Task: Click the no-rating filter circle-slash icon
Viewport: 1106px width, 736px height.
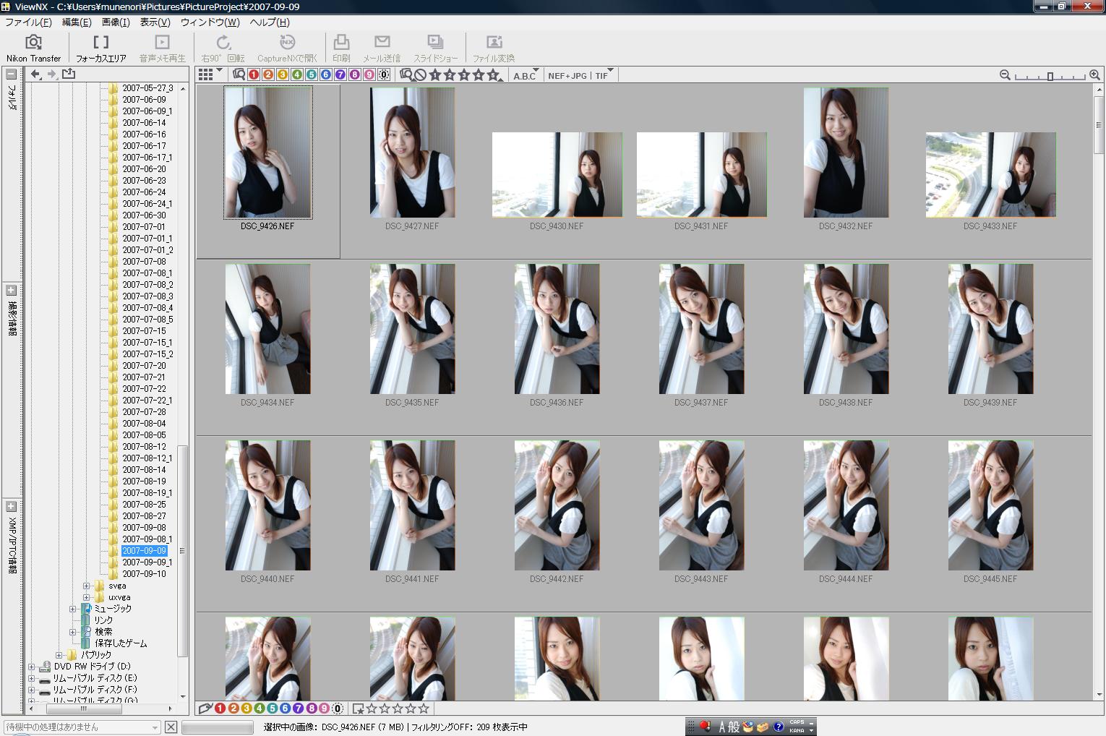Action: [x=420, y=74]
